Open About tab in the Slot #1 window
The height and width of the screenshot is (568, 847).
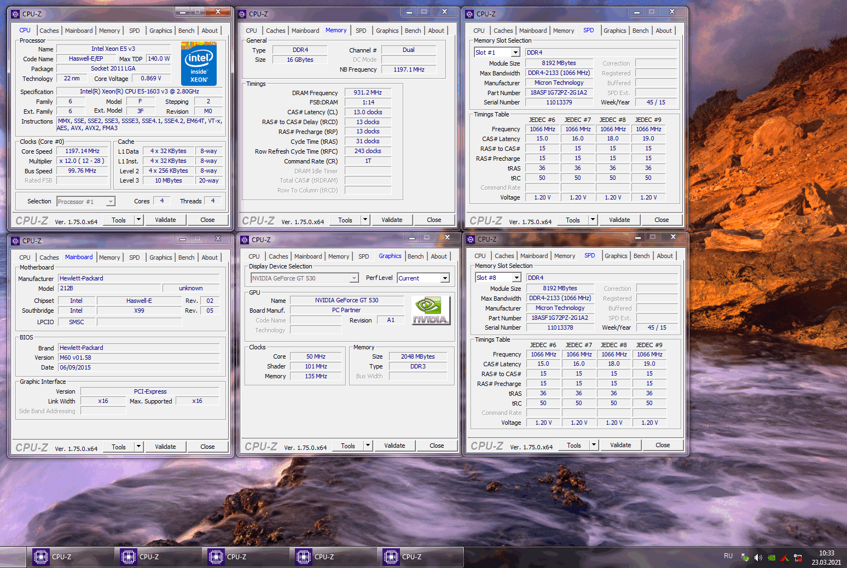pos(664,31)
